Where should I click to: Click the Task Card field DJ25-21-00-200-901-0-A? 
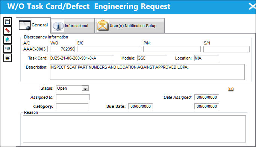82,58
